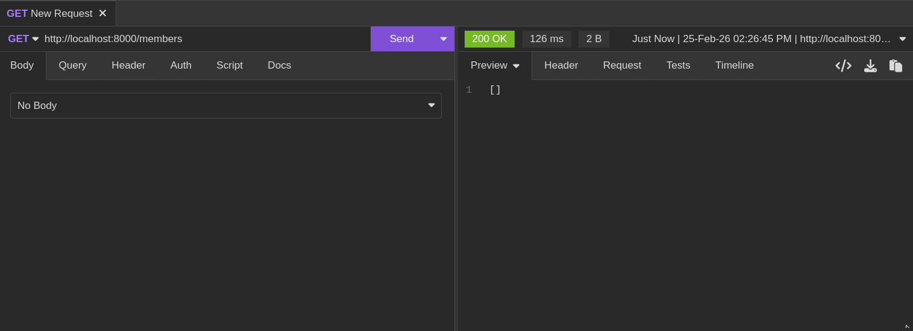This screenshot has width=913, height=331.
Task: Switch to the response Request tab
Action: coord(622,66)
